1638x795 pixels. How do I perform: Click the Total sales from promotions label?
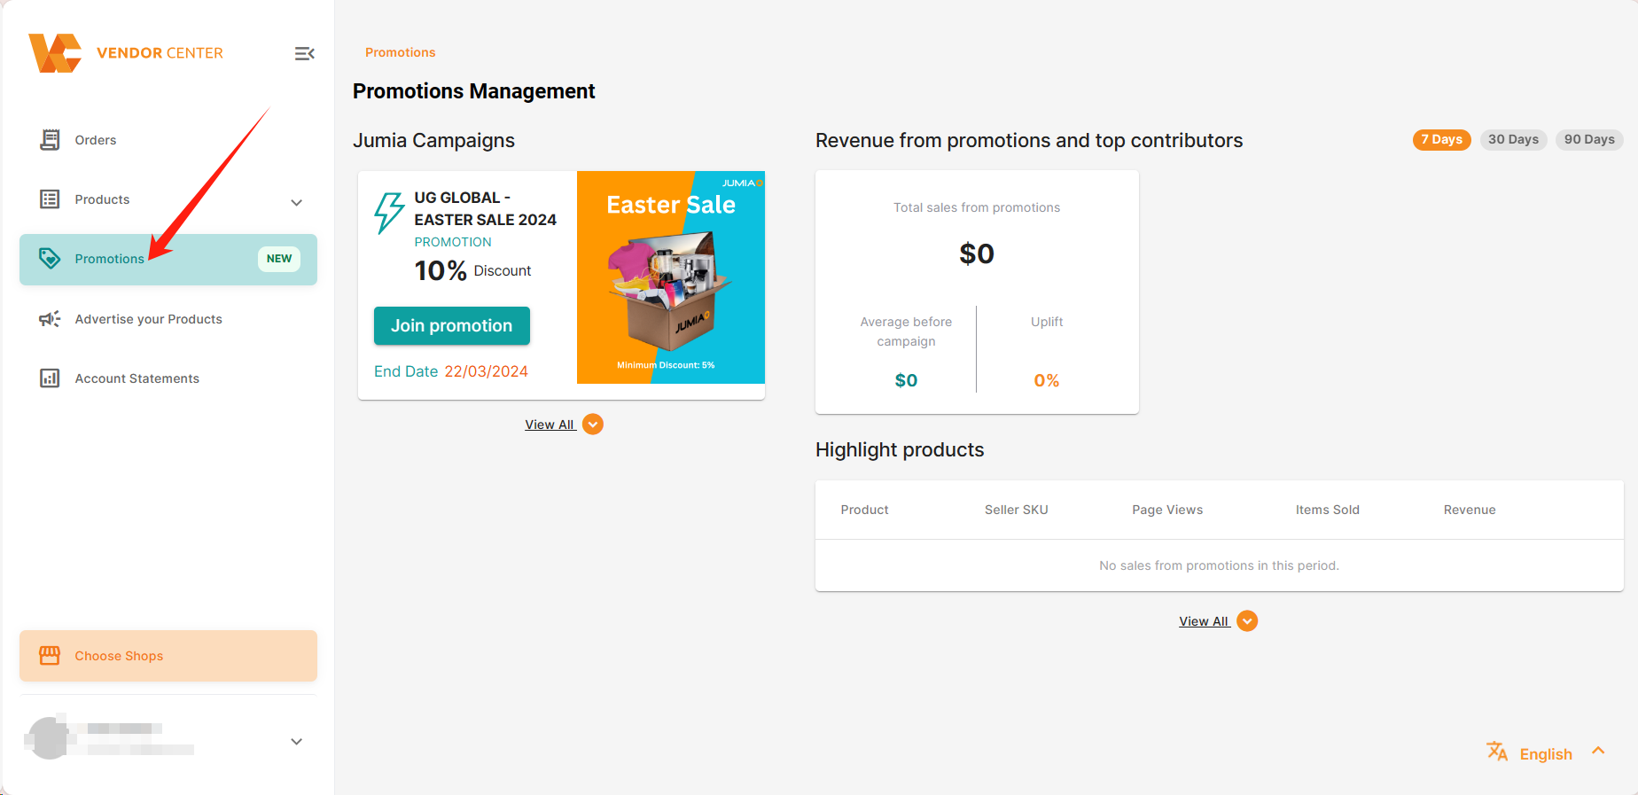(x=977, y=207)
